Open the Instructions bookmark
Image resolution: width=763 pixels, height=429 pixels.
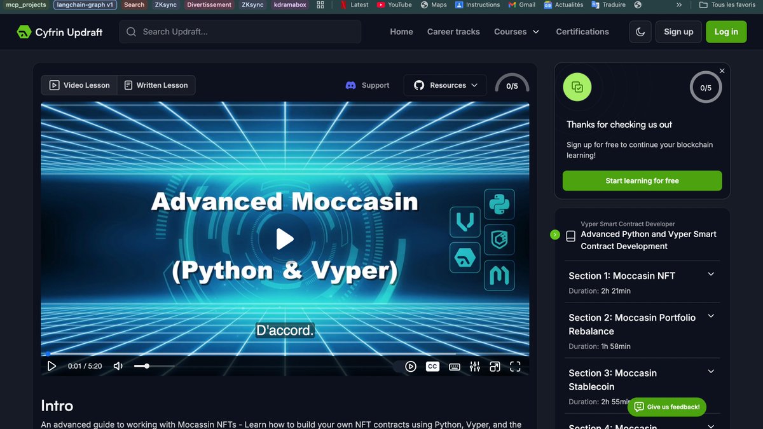(x=478, y=4)
